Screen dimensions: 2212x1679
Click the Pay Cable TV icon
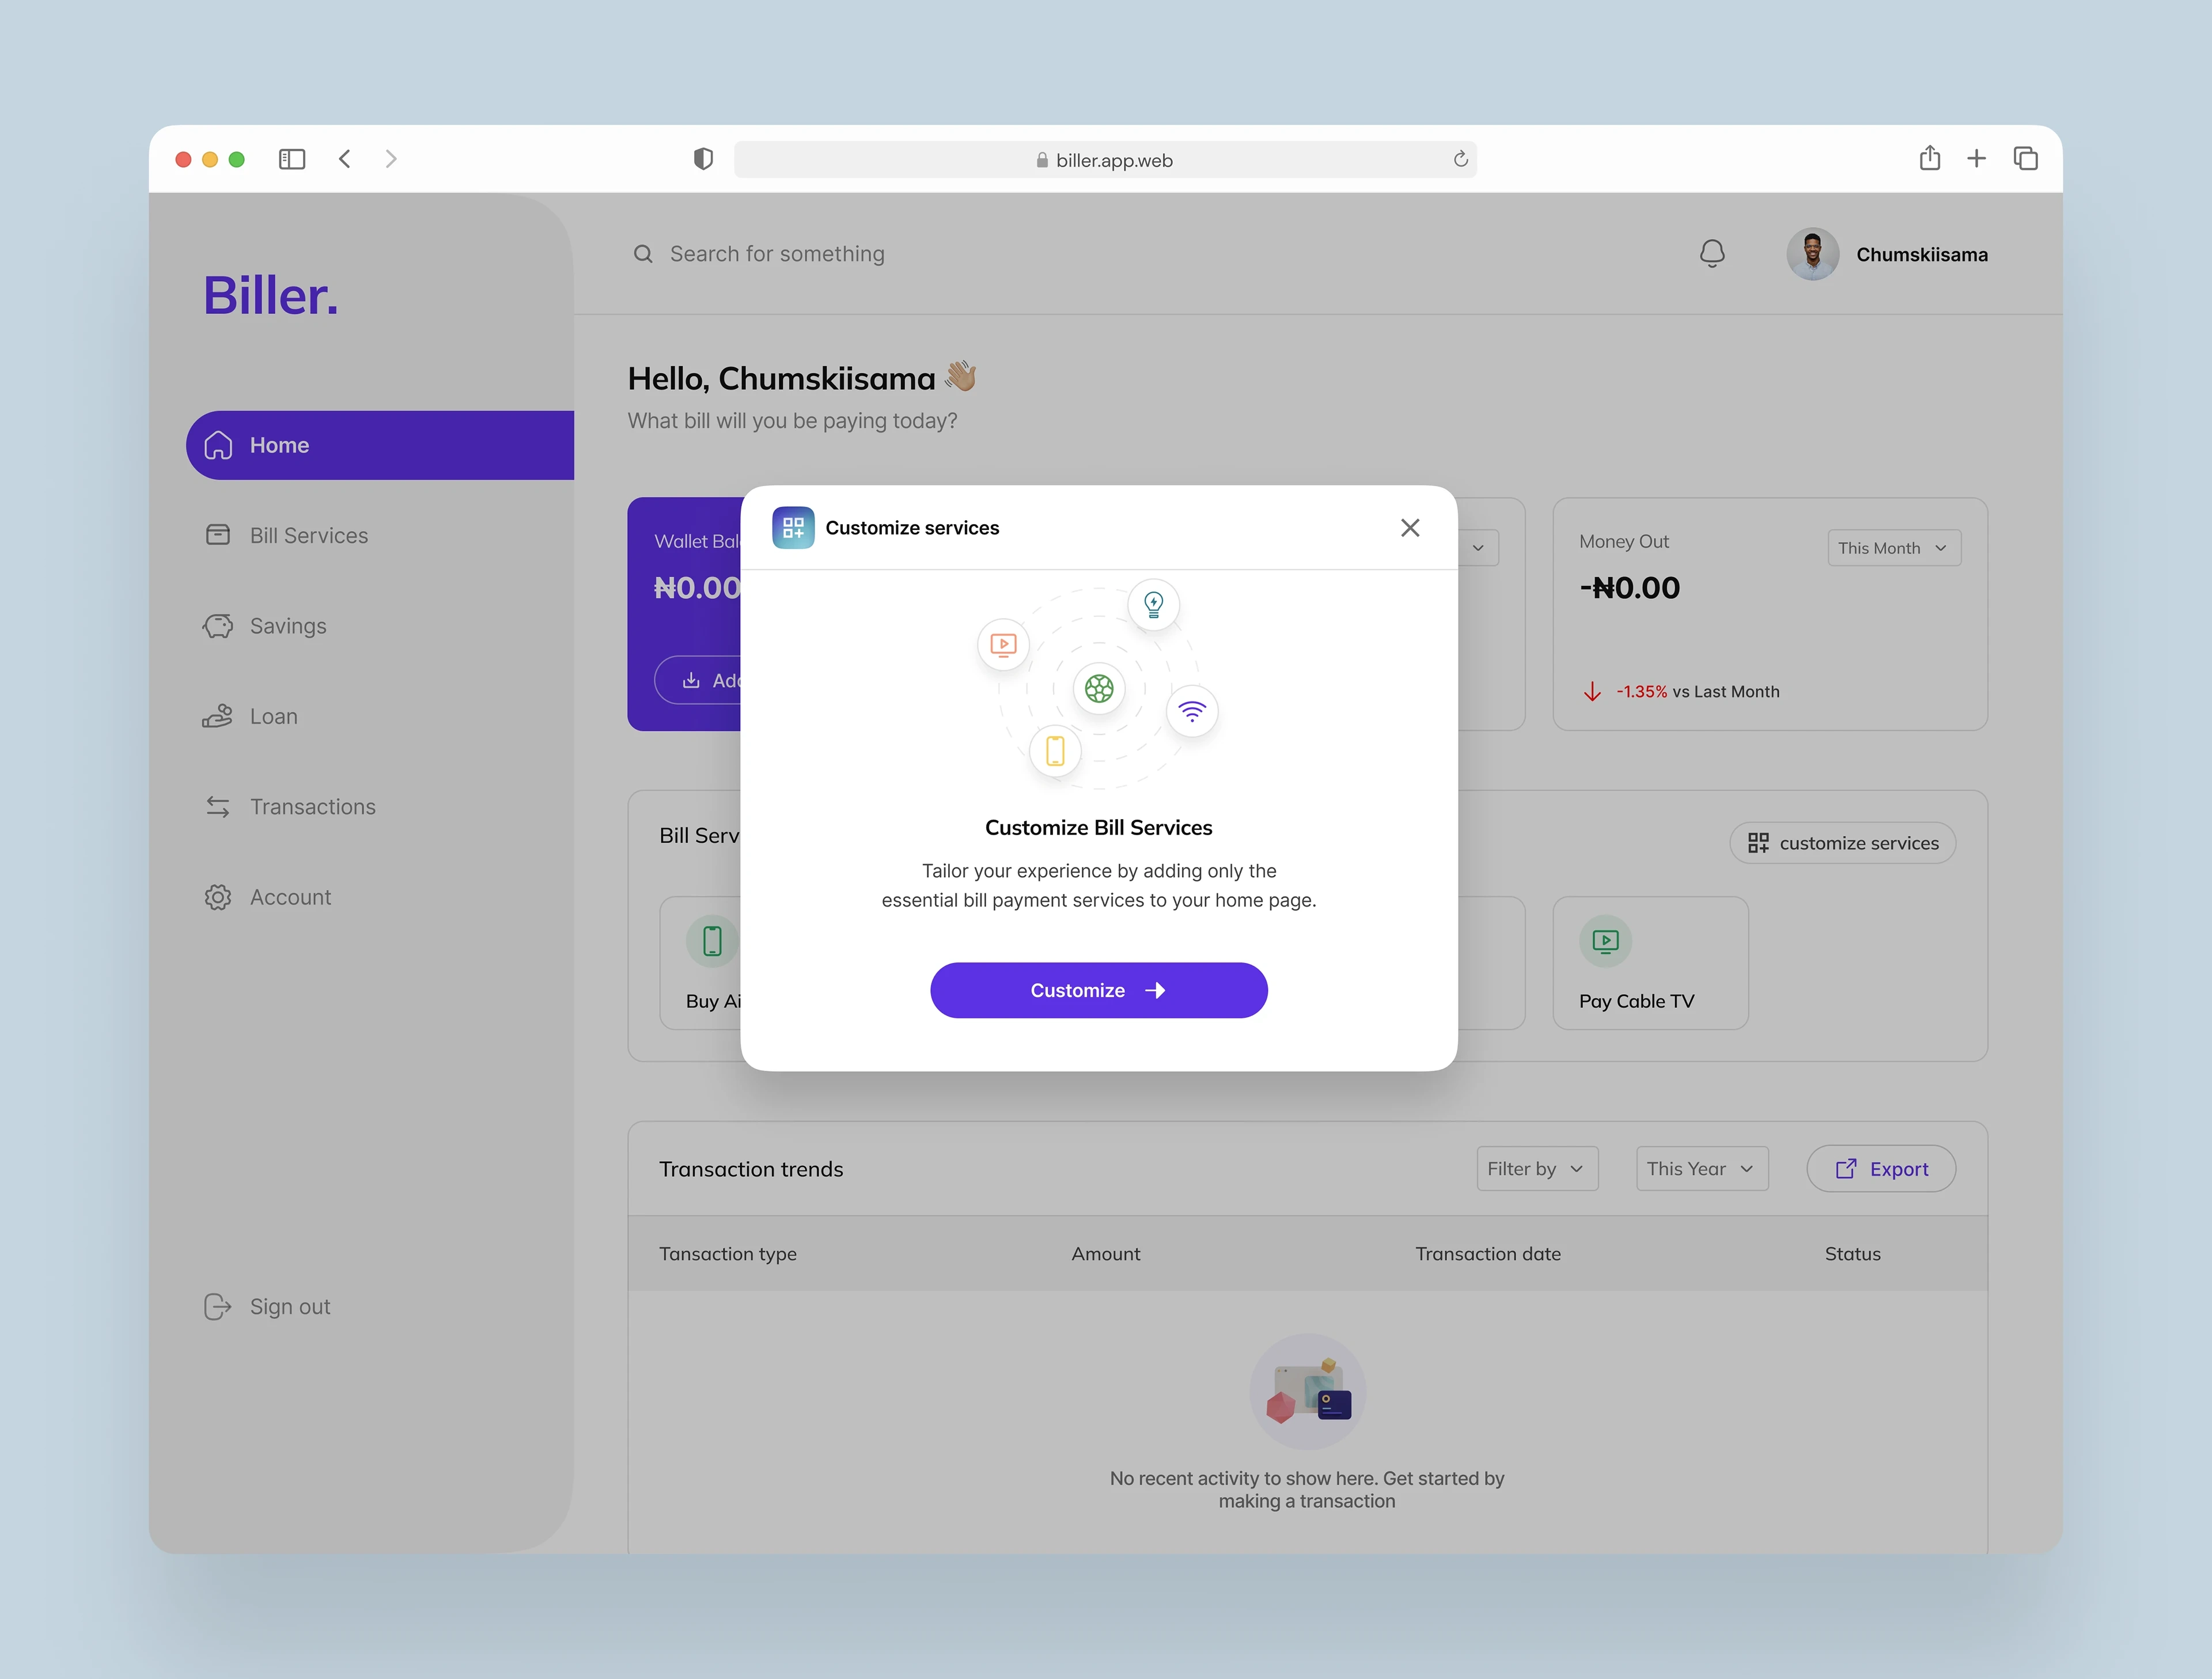[1605, 941]
